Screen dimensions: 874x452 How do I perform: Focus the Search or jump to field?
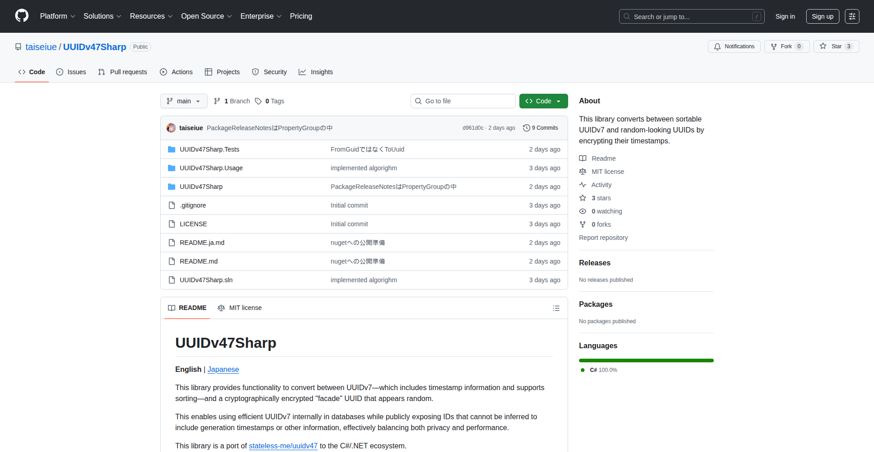[x=691, y=16]
